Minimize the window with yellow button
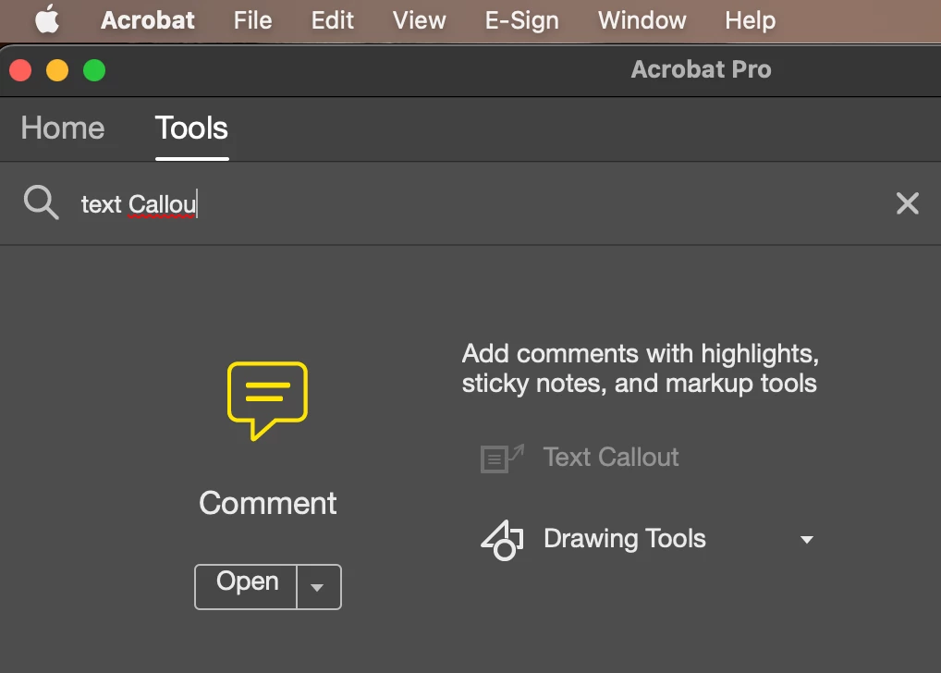The image size is (941, 673). tap(57, 70)
